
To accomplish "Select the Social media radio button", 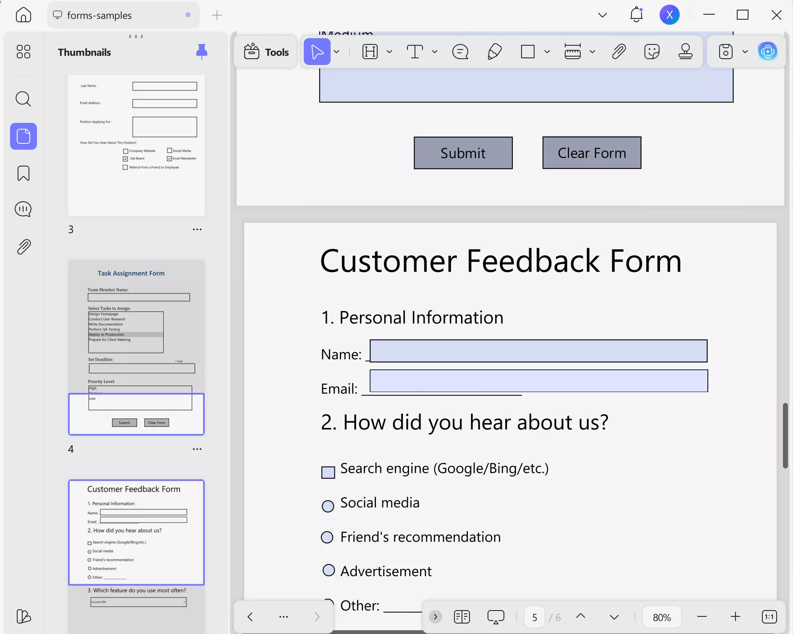I will [x=328, y=506].
